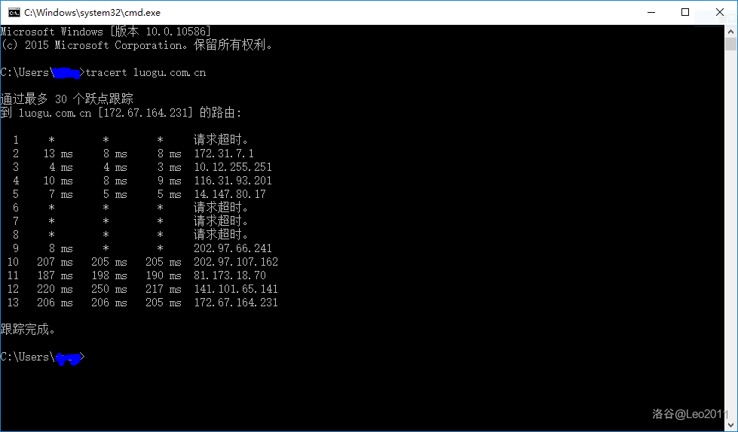The width and height of the screenshot is (738, 432).
Task: Click IP 141.101.65.141 in hop 12
Action: (x=236, y=289)
